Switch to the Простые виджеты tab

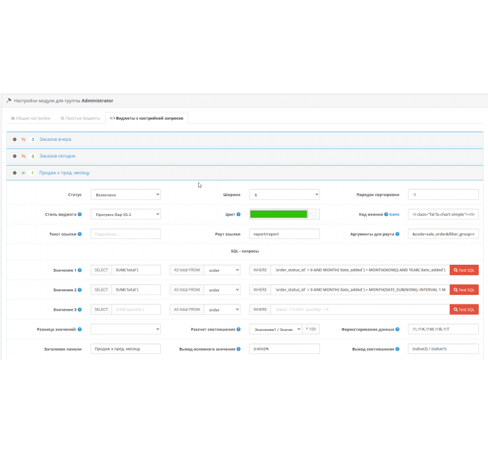pos(80,118)
